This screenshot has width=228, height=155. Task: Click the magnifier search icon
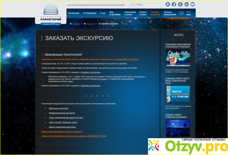pyautogui.click(x=132, y=5)
